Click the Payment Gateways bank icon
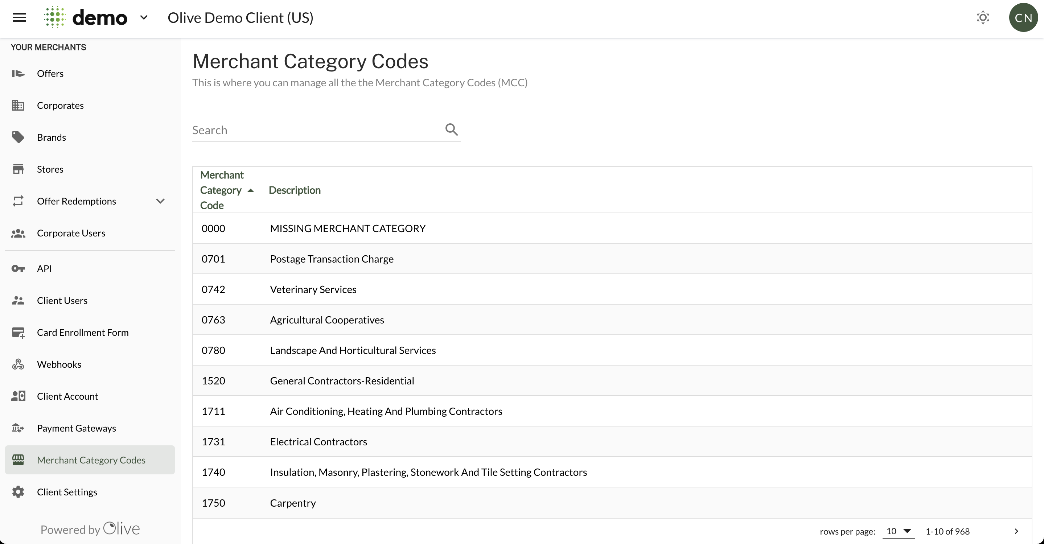1044x544 pixels. (18, 428)
